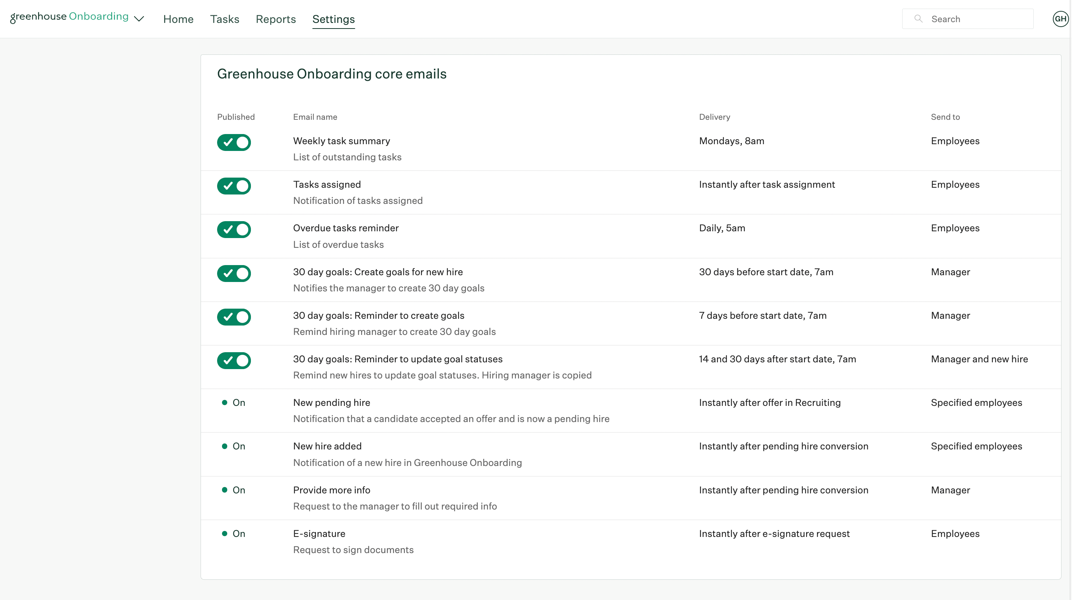
Task: Click the Email name column header
Action: point(315,117)
